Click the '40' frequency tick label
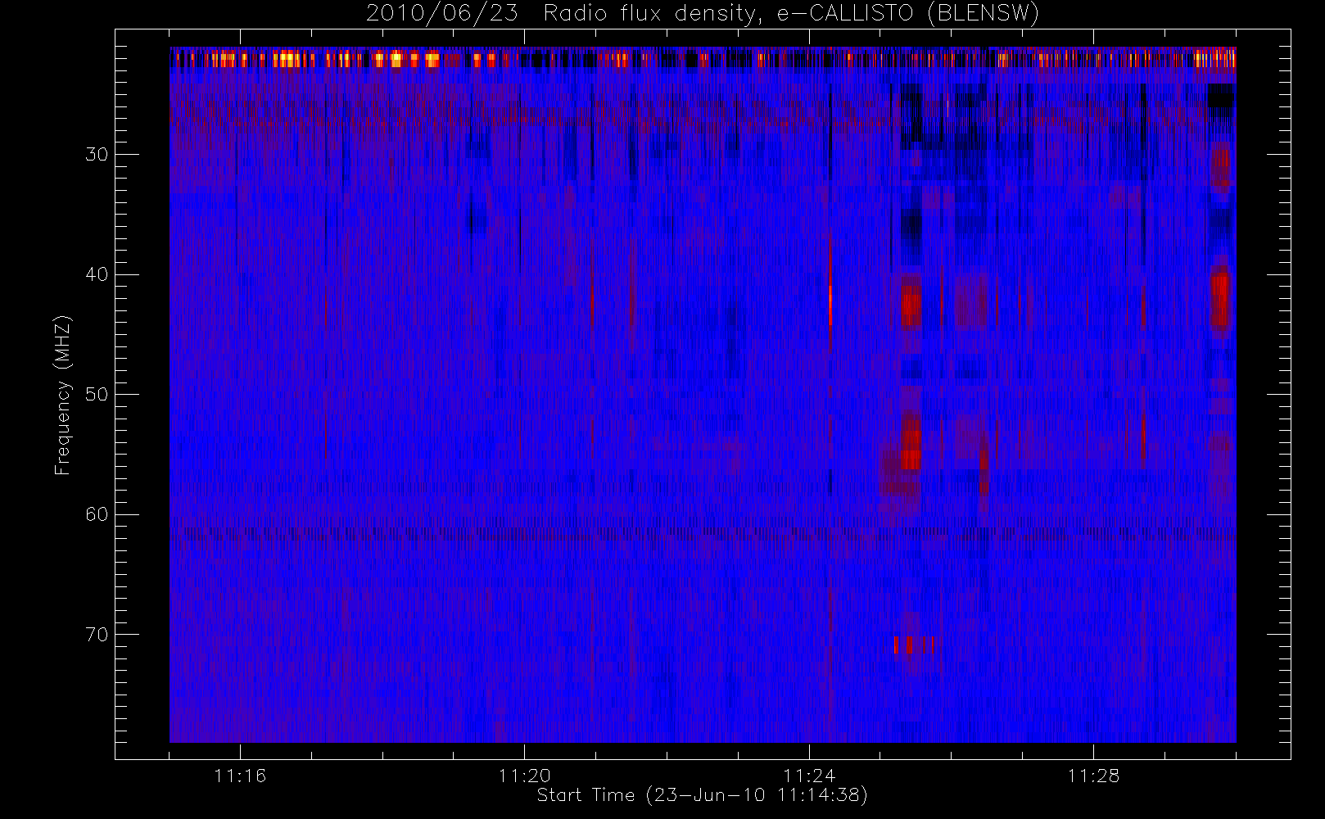Image resolution: width=1325 pixels, height=819 pixels. (x=97, y=274)
